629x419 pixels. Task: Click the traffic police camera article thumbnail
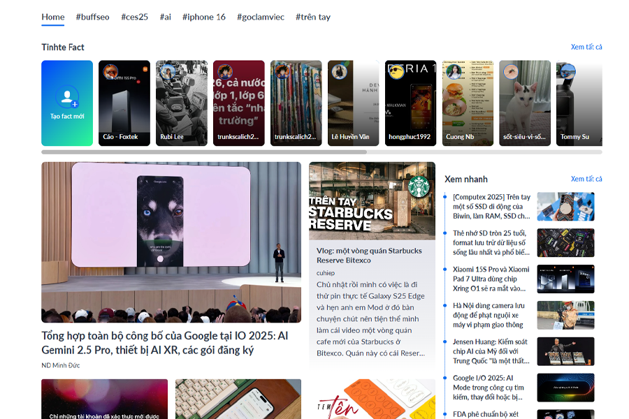565,315
